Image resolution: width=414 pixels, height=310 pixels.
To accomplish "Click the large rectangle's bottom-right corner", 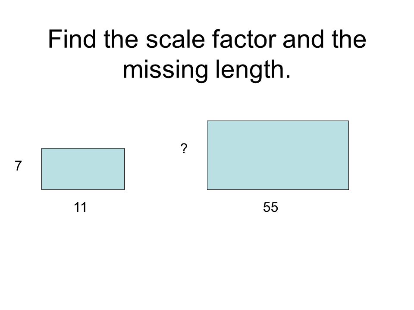I will [x=348, y=189].
